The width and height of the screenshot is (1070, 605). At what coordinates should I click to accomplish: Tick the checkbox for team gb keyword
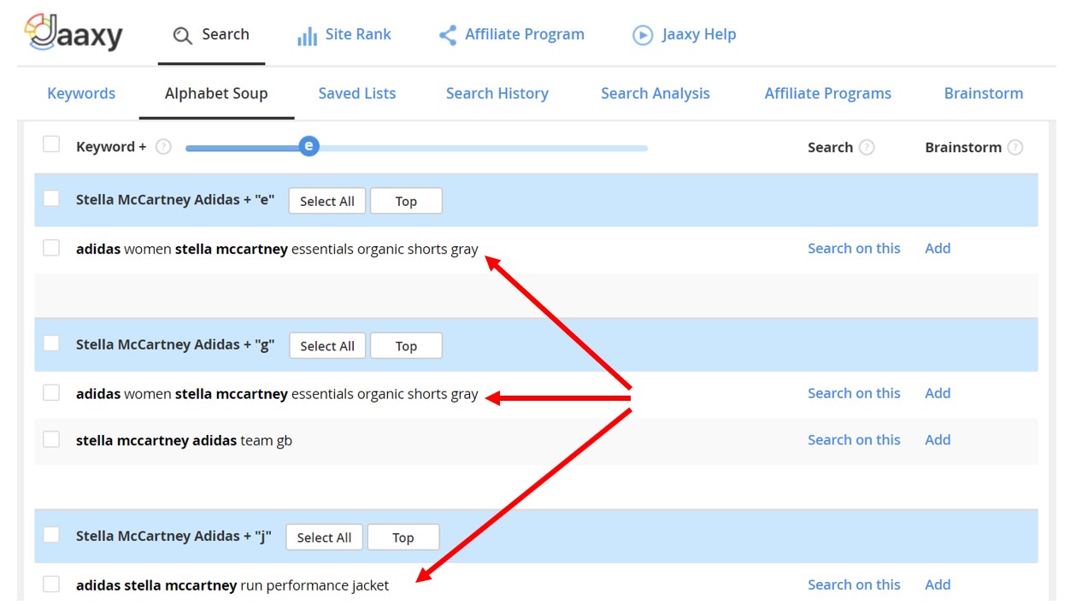coord(51,439)
